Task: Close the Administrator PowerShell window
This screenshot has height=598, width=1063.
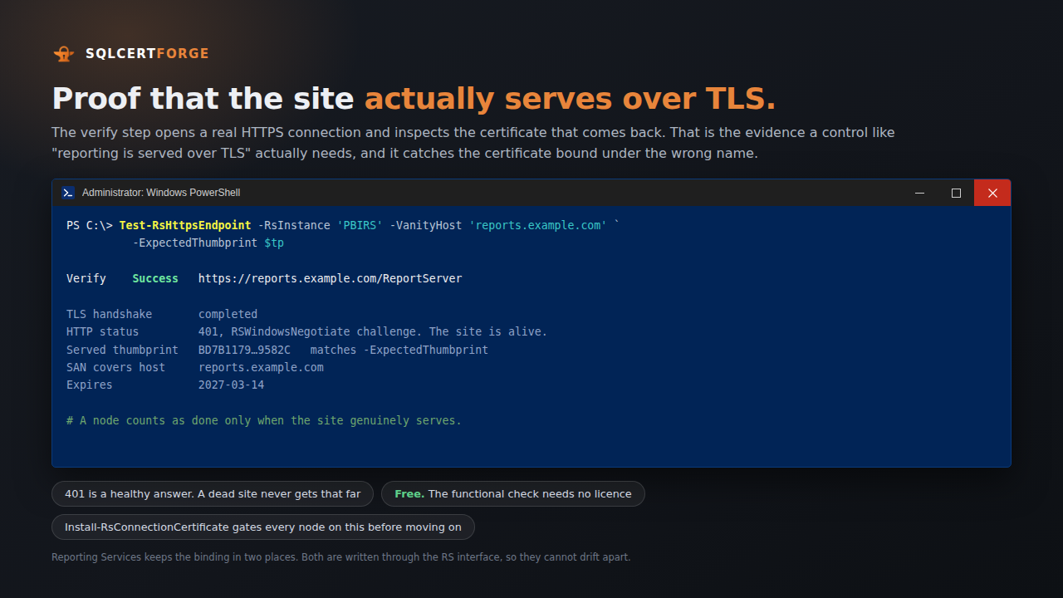Action: [x=992, y=193]
